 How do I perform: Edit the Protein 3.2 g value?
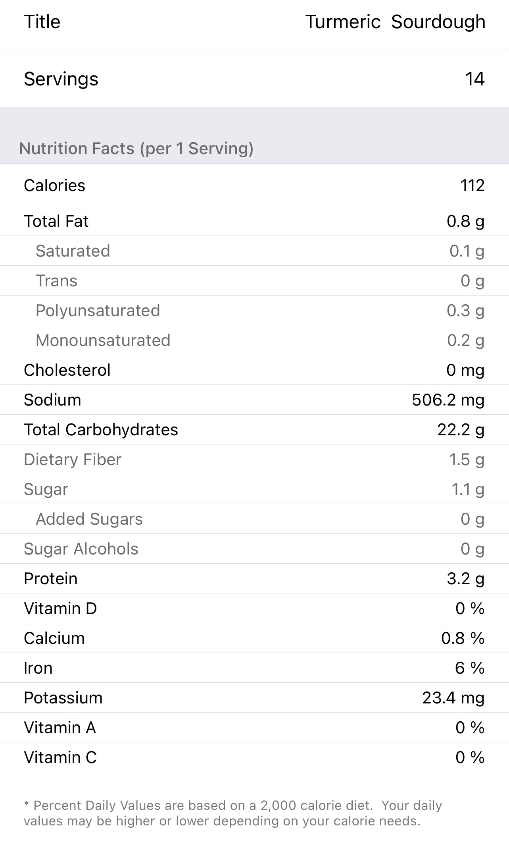pos(465,579)
